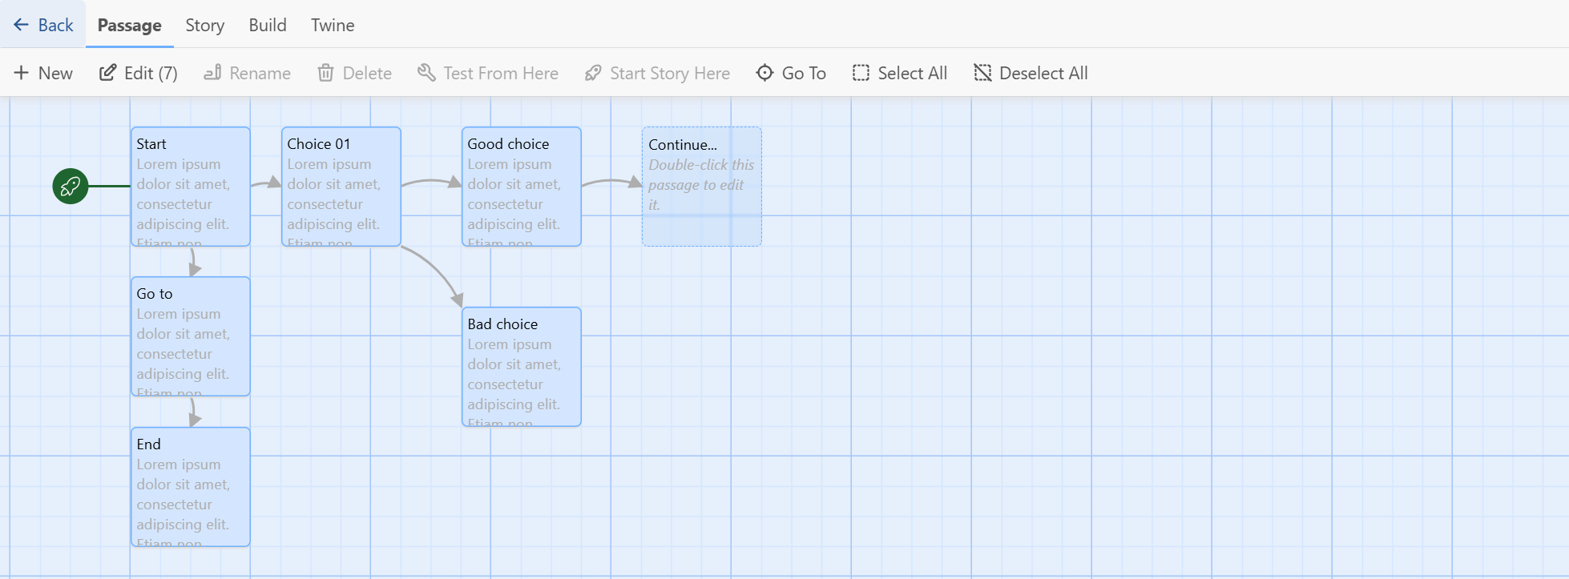Click the Edit pencil icon
The image size is (1569, 579).
(107, 73)
